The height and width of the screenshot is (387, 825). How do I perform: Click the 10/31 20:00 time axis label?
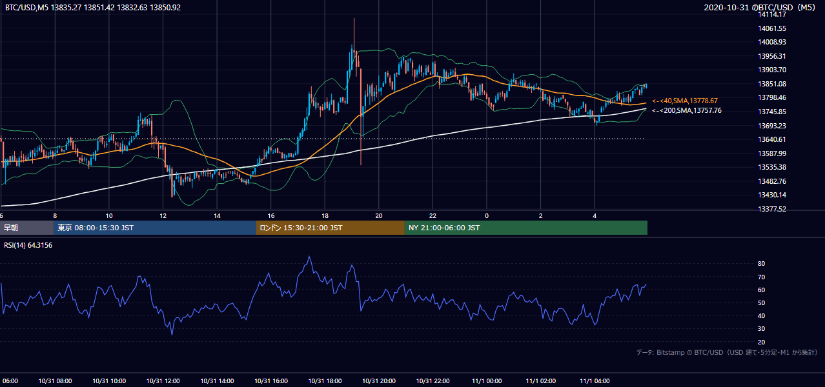point(378,381)
